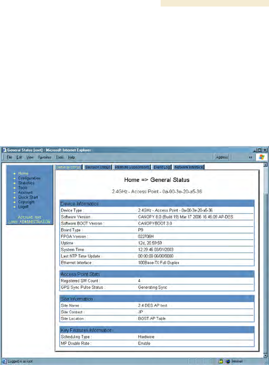Viewport: 269px width, 365px height.
Task: Open Statistics in the sidebar
Action: click(x=26, y=183)
